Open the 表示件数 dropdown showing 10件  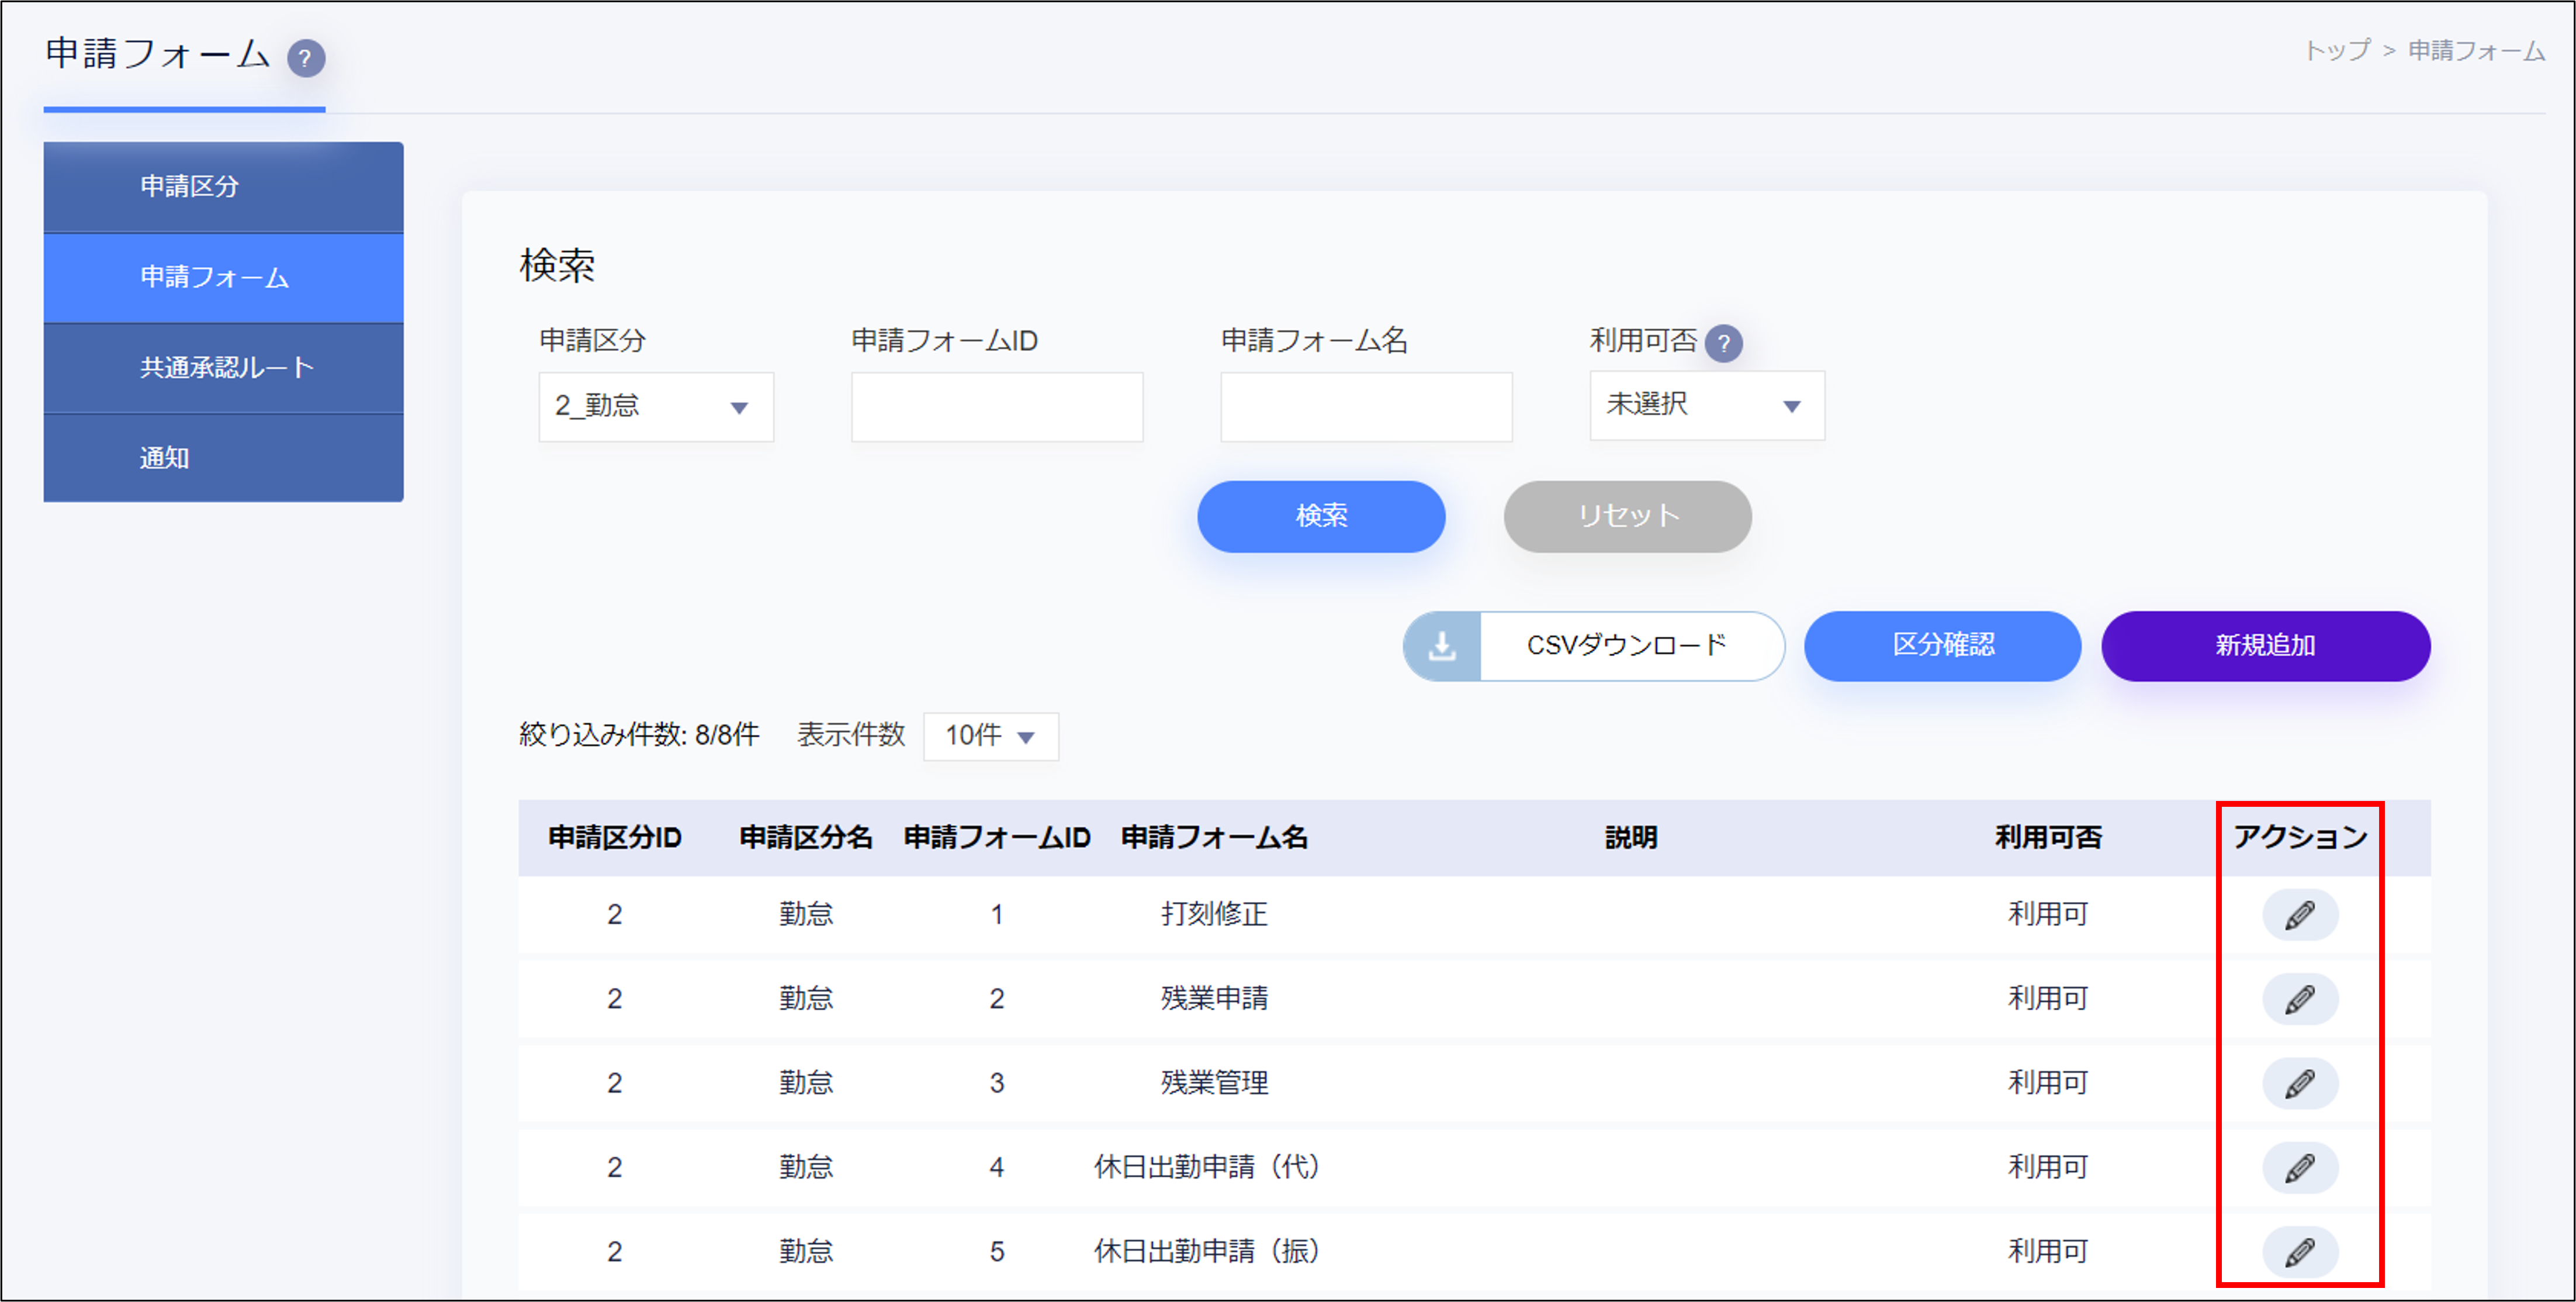click(991, 737)
